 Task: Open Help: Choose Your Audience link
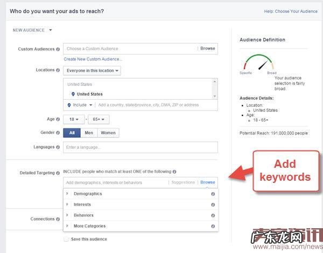tap(291, 11)
